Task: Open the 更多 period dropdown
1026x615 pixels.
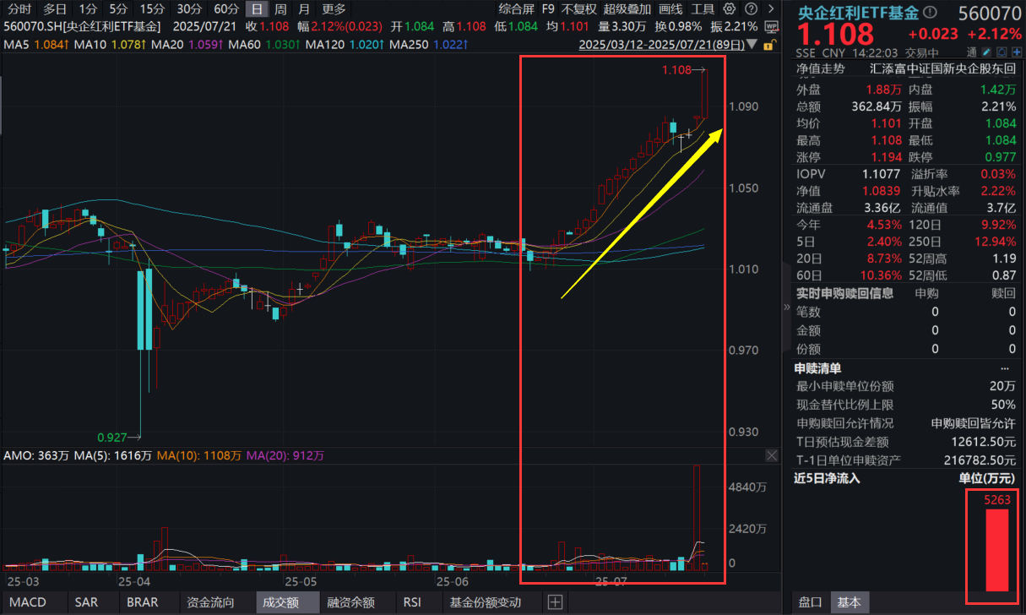Action: pos(332,9)
